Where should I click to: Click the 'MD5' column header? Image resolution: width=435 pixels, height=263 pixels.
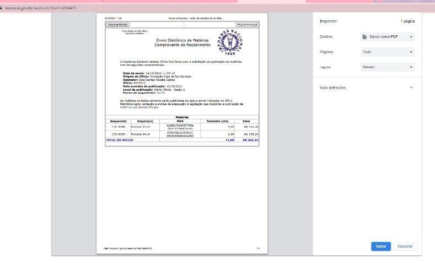click(x=180, y=121)
